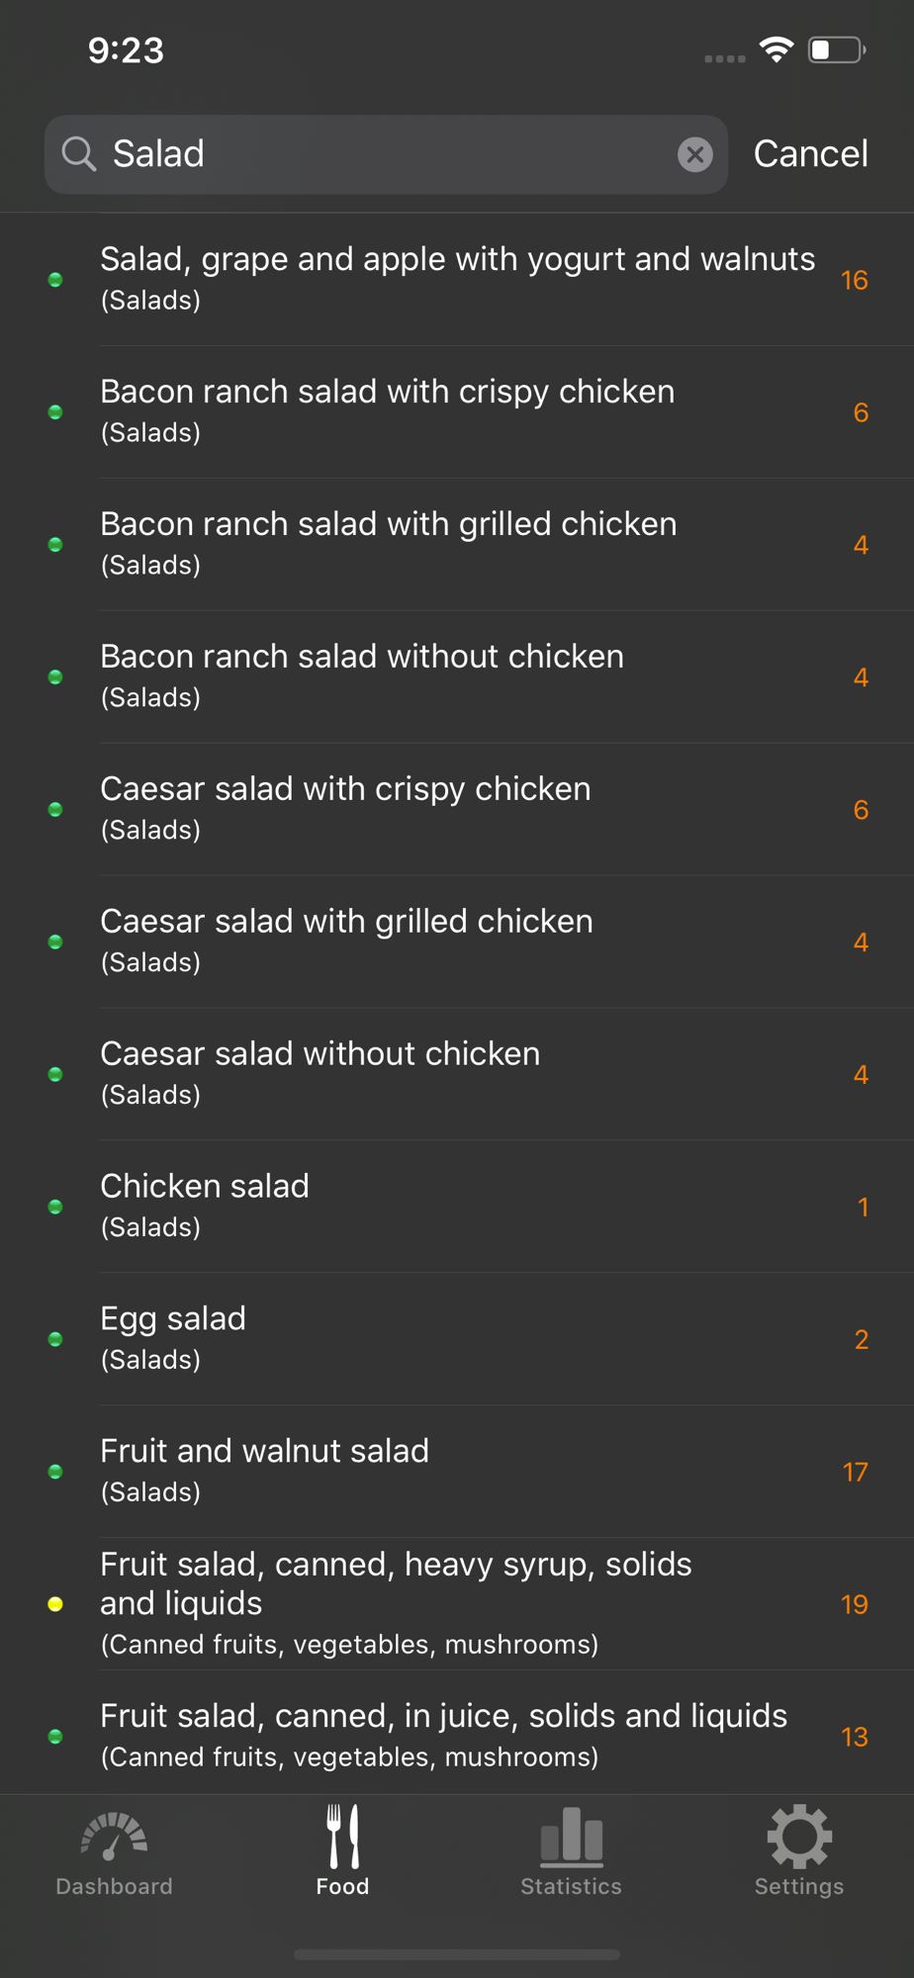Clear the Salad search text
This screenshot has width=914, height=1978.
click(x=695, y=154)
